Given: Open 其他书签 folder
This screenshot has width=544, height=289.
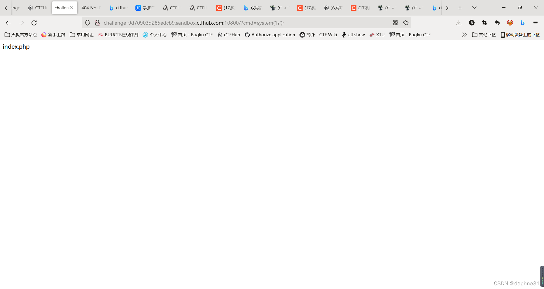Looking at the screenshot, I should [x=484, y=35].
